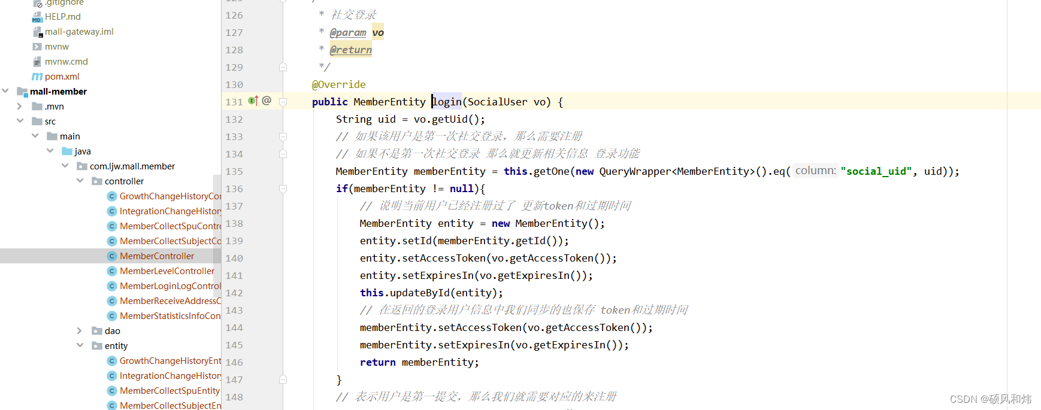1041x410 pixels.
Task: Click the login method name
Action: 447,102
